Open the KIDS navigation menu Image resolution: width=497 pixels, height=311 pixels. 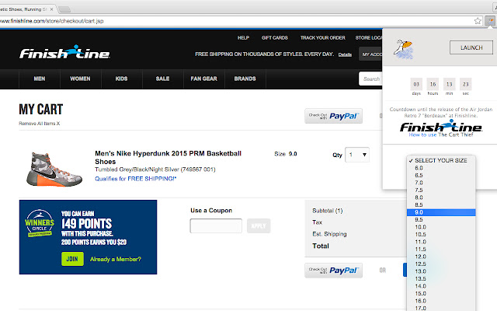(121, 79)
